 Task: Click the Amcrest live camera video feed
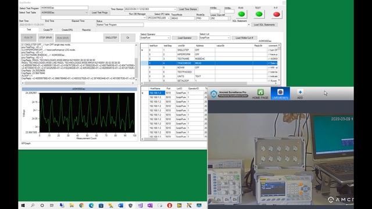(x=281, y=158)
